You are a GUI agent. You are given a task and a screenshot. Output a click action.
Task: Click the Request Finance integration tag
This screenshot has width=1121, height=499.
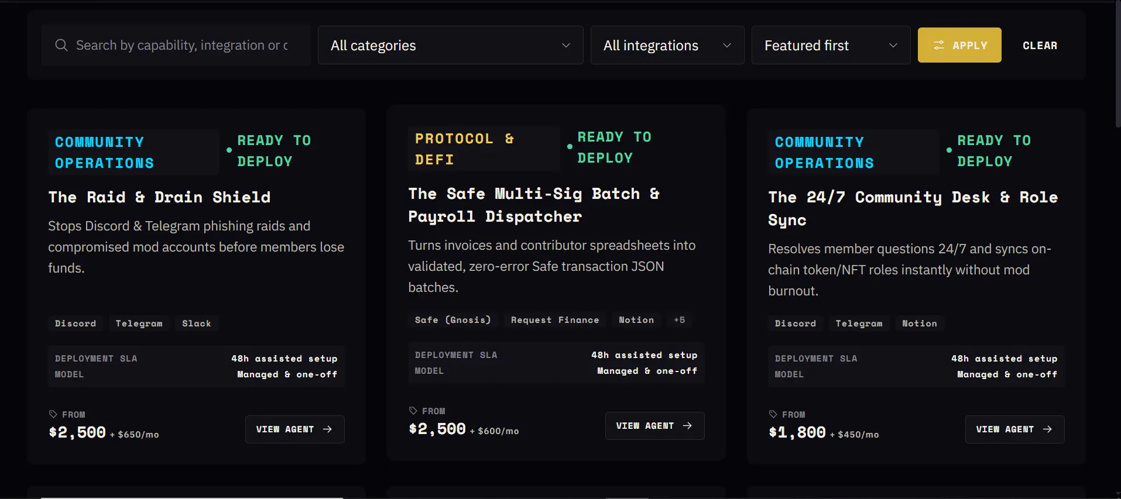pos(555,320)
